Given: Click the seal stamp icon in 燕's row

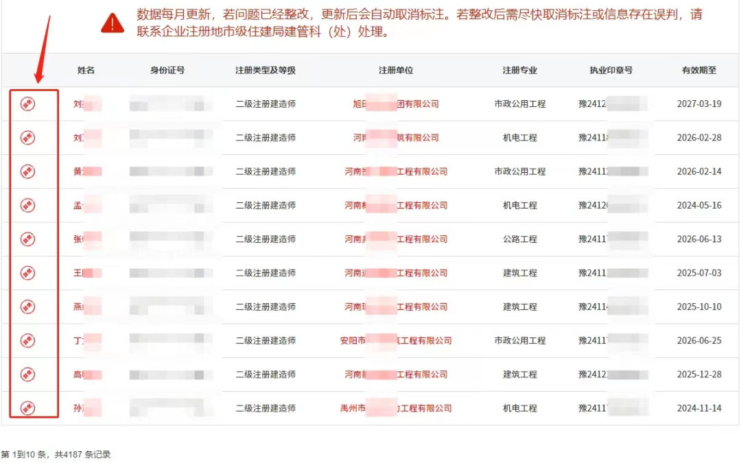Looking at the screenshot, I should pos(28,307).
